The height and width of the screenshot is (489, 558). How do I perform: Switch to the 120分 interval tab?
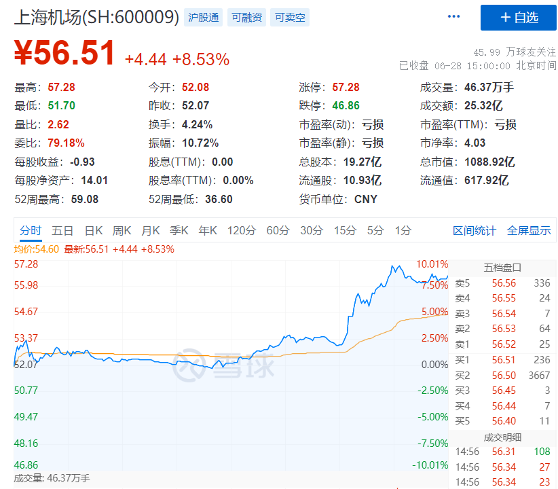click(242, 231)
